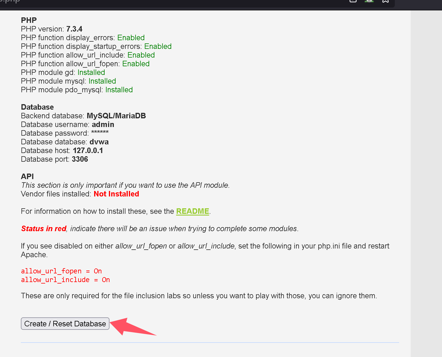442x357 pixels.
Task: Bookmark this page with the star icon
Action: point(385,1)
